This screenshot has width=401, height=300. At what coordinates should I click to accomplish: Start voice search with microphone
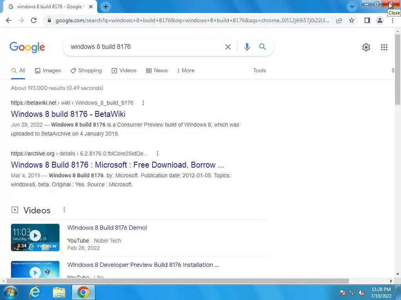247,47
